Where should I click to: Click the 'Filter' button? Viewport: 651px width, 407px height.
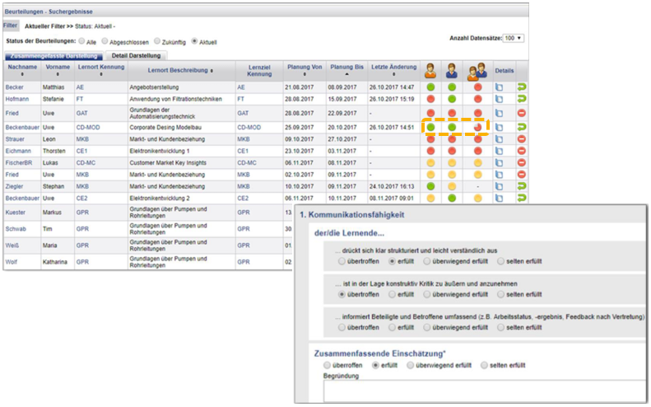(x=11, y=26)
